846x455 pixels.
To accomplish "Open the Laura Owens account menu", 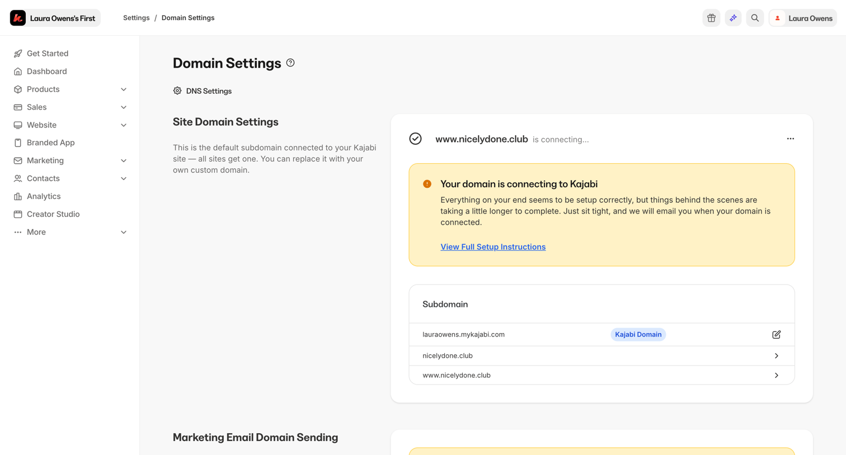I will (x=802, y=18).
